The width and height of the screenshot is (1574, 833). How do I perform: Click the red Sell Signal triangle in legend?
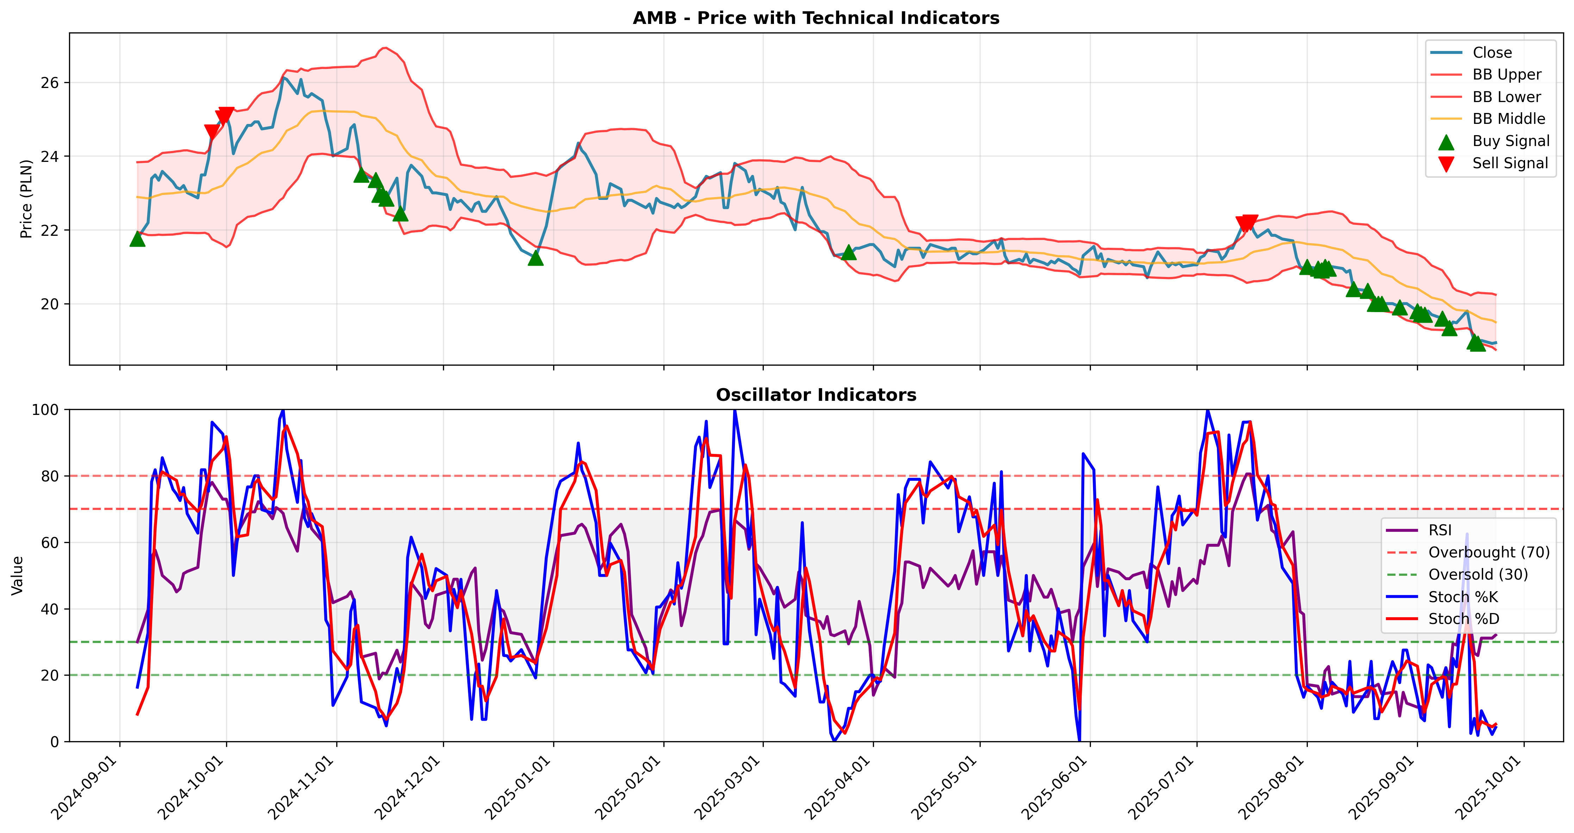point(1446,164)
